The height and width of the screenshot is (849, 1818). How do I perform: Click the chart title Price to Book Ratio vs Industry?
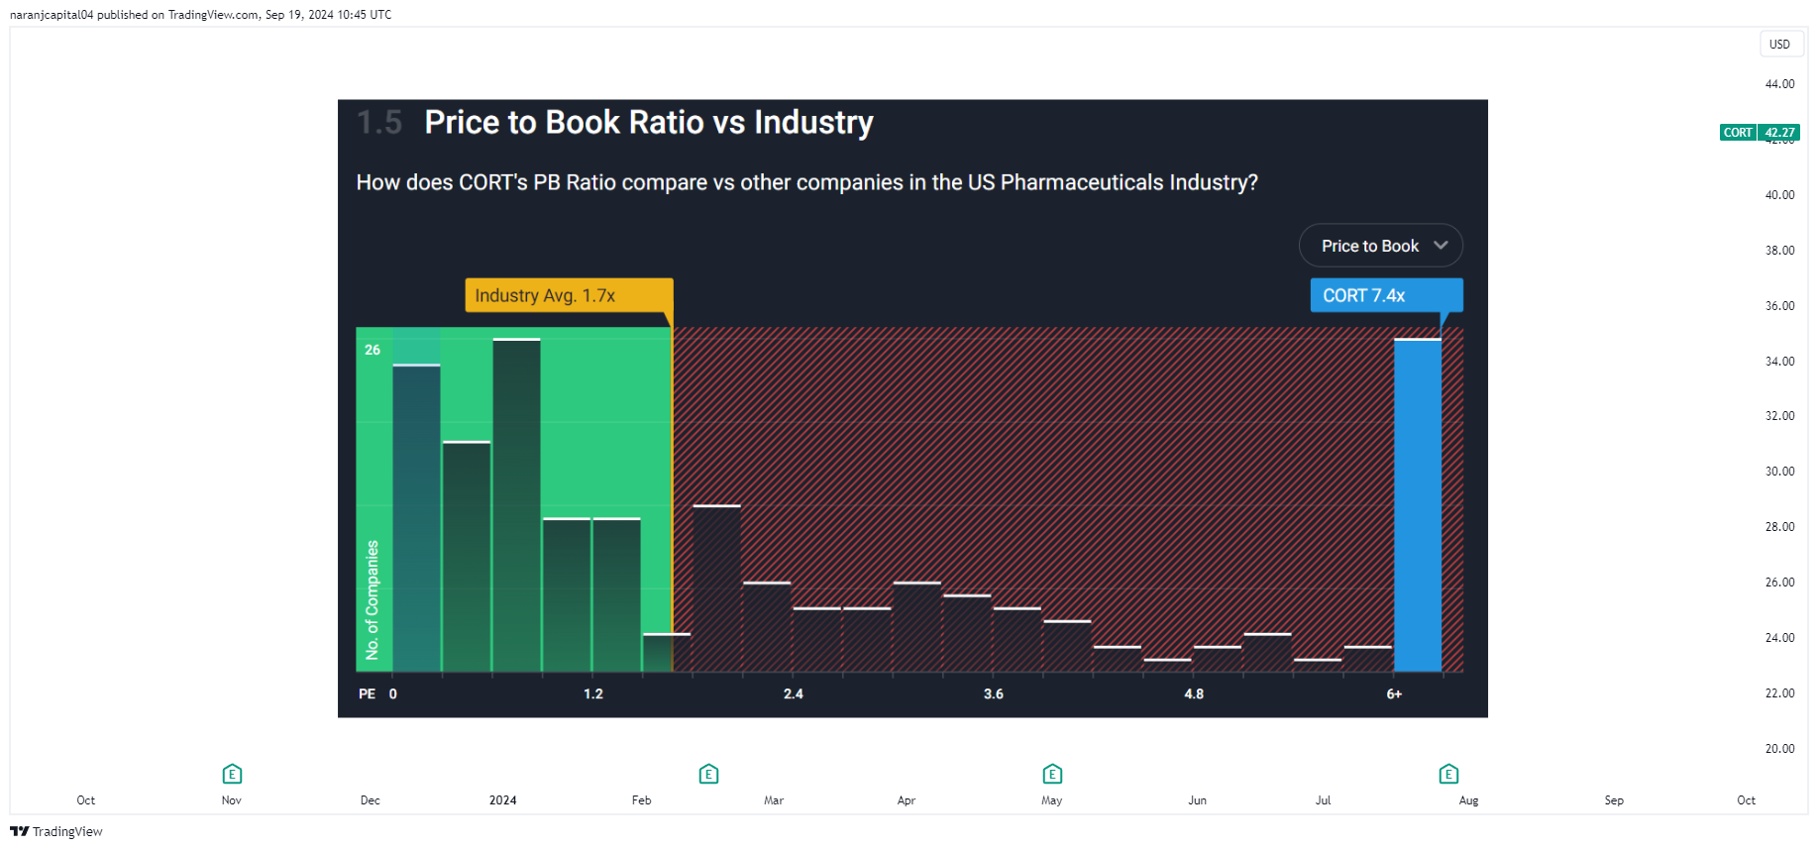point(649,122)
